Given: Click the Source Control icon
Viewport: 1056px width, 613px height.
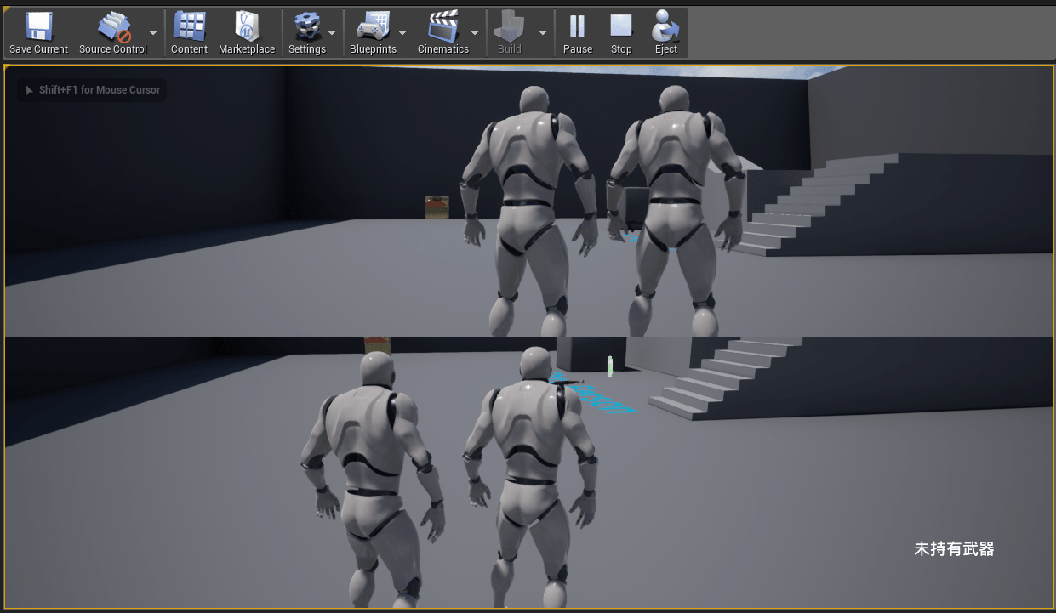Looking at the screenshot, I should pyautogui.click(x=111, y=26).
